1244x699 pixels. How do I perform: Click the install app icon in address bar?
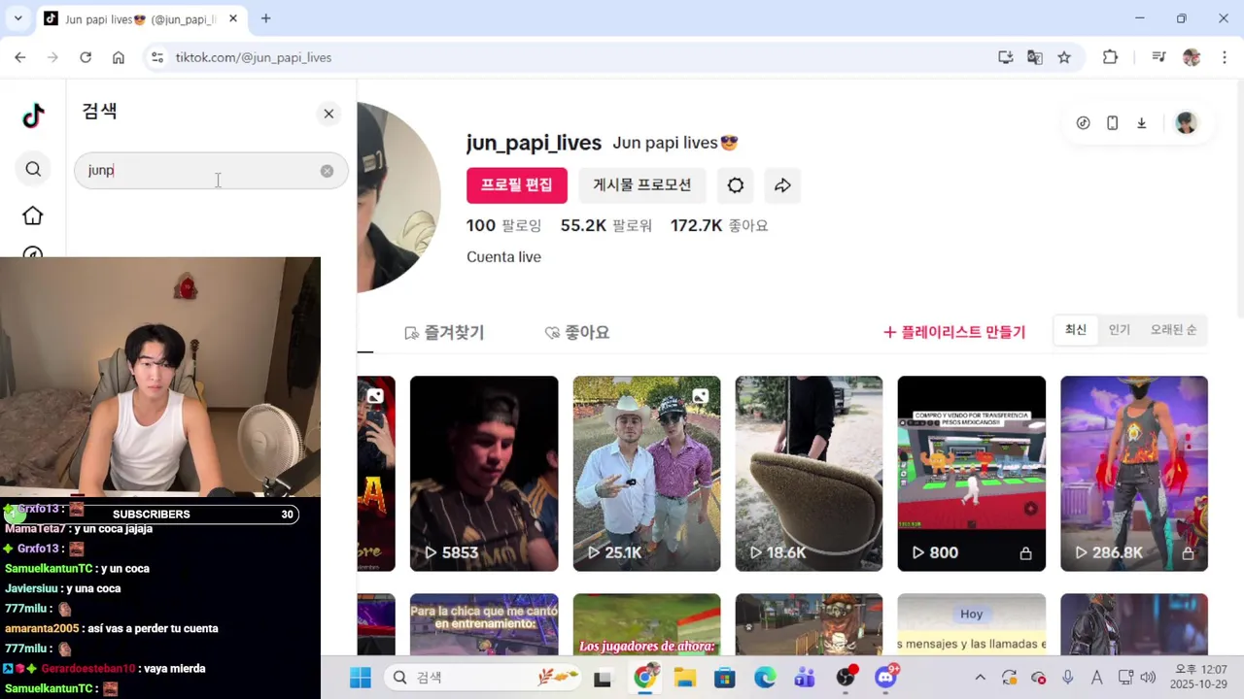pos(1006,57)
